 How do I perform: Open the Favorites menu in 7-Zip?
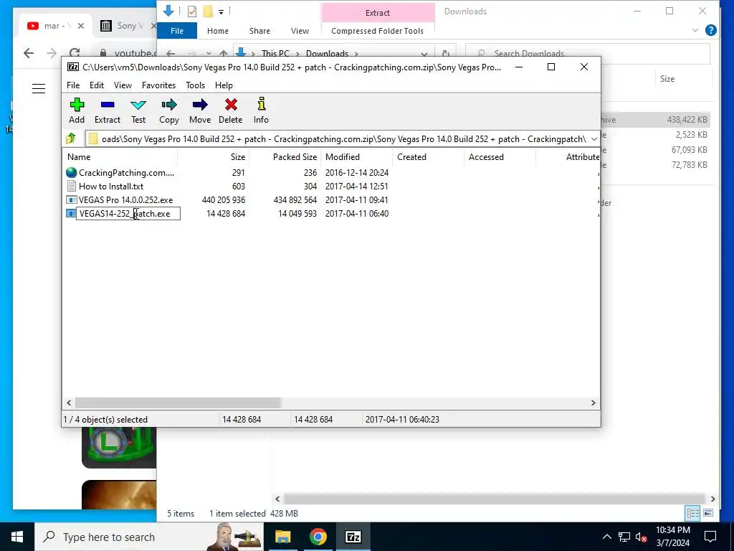click(158, 85)
